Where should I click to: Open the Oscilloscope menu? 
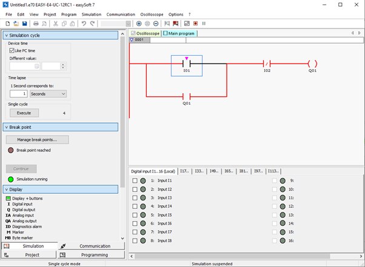point(152,14)
